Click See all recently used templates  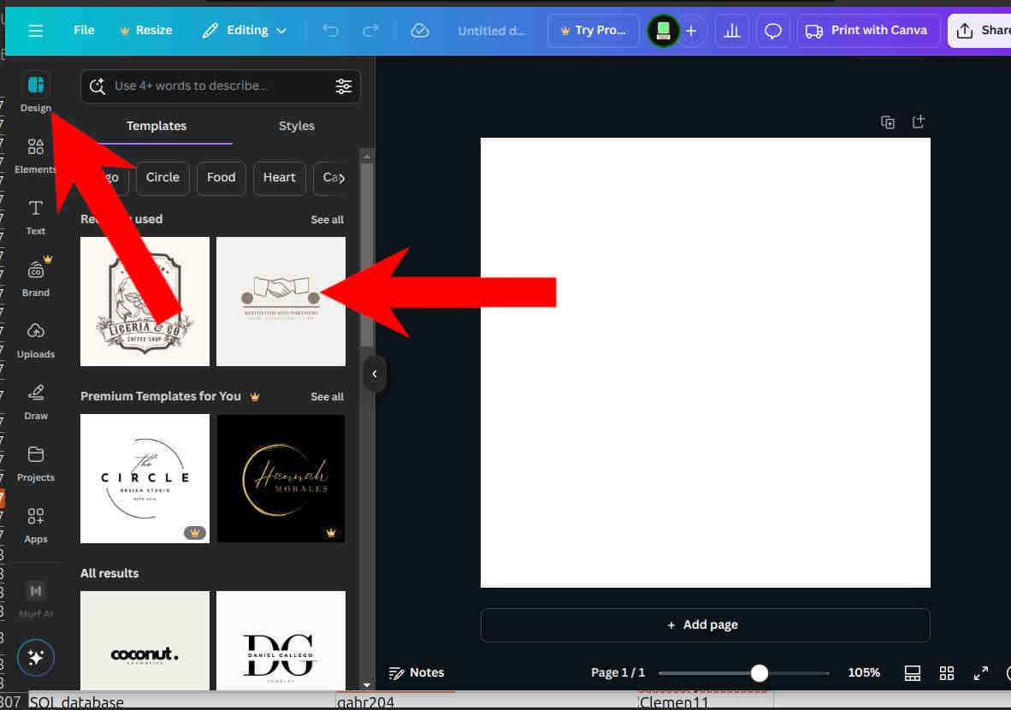coord(327,219)
